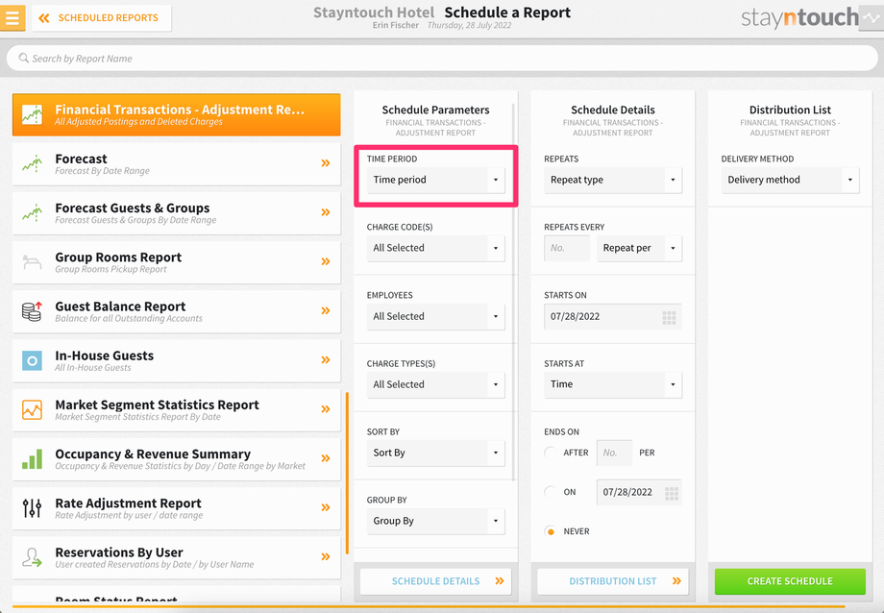Click the Repeats Every number field

coord(567,248)
